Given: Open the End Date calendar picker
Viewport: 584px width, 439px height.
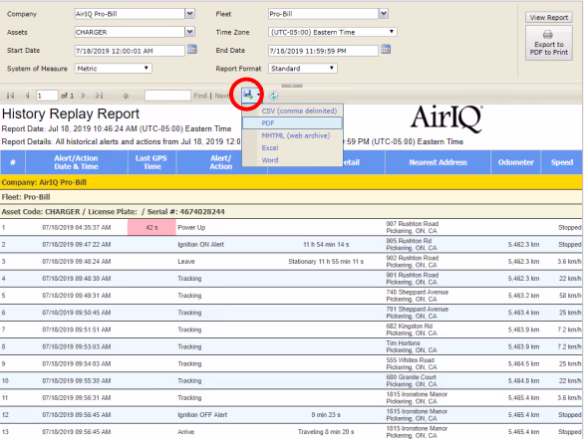Looking at the screenshot, I should pos(386,49).
